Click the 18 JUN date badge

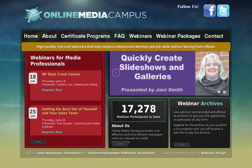click(x=33, y=78)
